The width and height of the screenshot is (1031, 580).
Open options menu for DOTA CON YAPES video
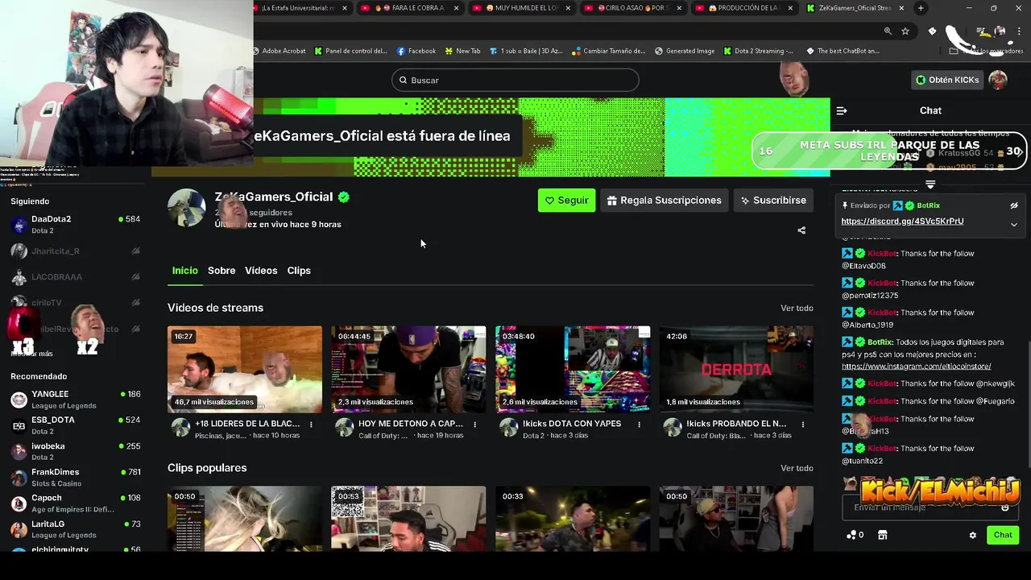click(640, 425)
